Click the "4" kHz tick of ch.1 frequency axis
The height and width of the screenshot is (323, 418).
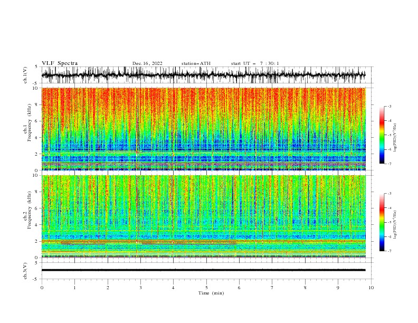pos(37,138)
